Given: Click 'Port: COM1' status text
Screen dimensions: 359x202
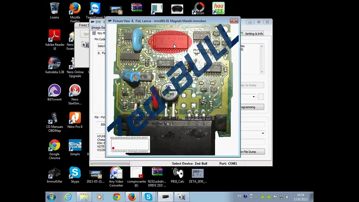Looking at the screenshot, I should [x=228, y=164].
